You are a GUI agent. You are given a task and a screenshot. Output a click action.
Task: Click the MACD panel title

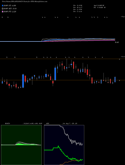(x=7, y=123)
